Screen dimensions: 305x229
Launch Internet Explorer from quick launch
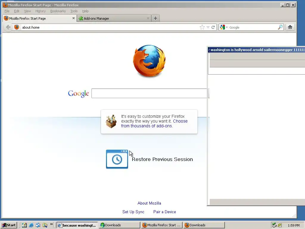[x=31, y=225]
